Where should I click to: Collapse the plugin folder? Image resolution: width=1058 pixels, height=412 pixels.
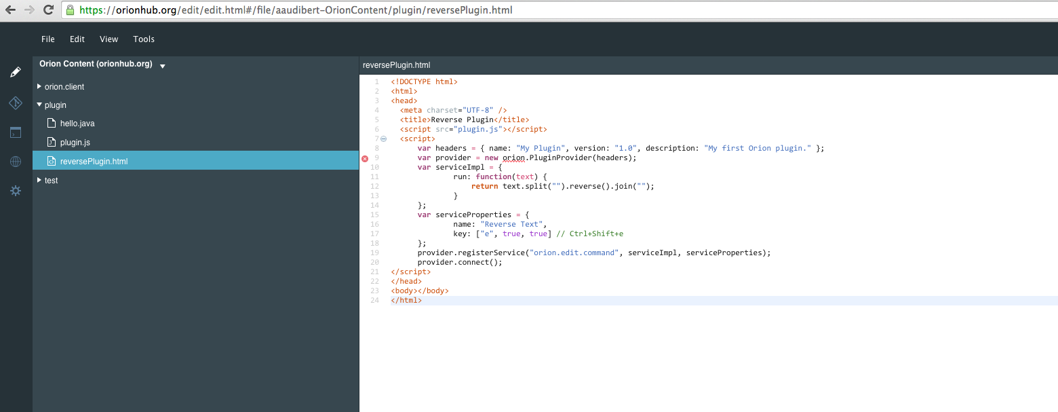[40, 105]
